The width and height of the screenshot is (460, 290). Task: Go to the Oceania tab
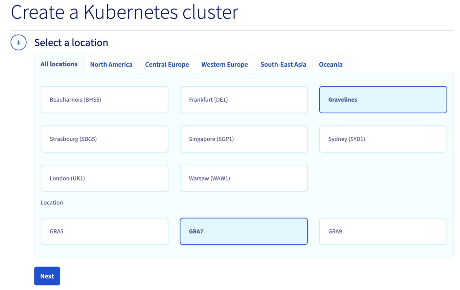point(331,65)
